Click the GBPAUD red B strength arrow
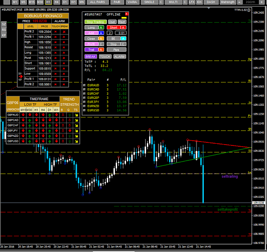Screen dimensions: 267x252 63,115
